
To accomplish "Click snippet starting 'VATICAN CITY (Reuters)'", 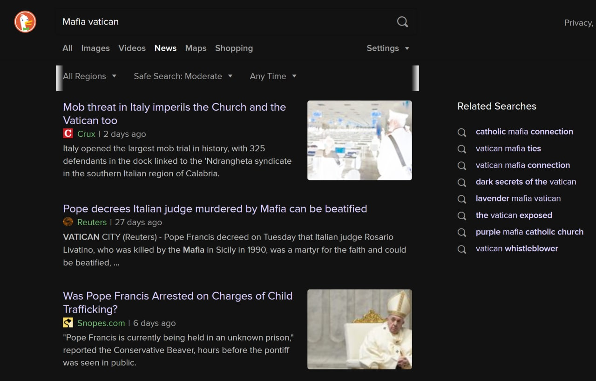I will pos(235,250).
